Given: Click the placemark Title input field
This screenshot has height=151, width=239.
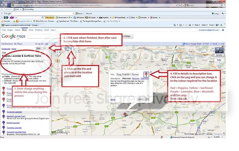Looking at the screenshot, I should click(x=128, y=74).
